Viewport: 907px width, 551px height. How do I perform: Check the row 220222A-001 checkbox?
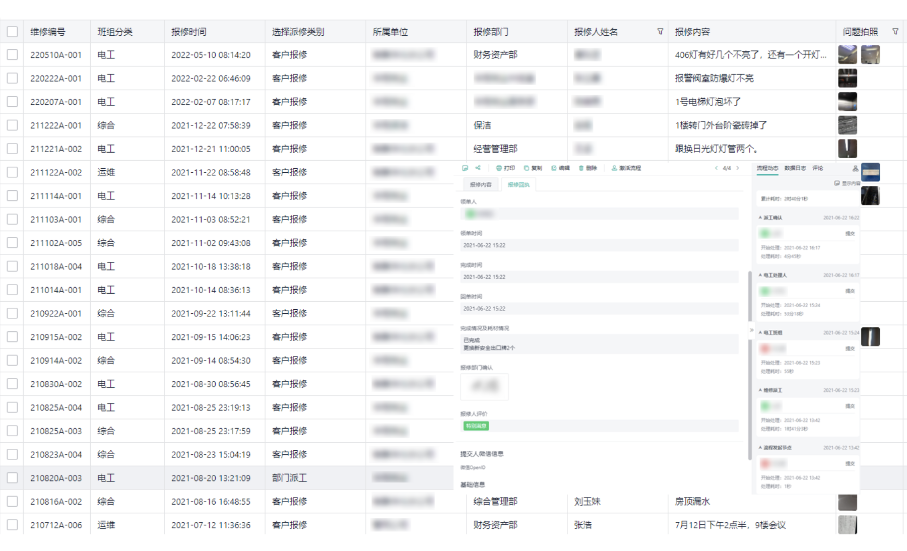click(x=12, y=78)
